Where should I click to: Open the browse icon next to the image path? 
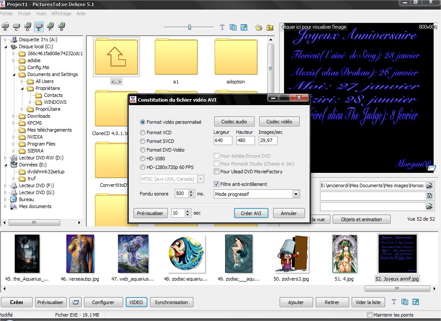point(429,185)
